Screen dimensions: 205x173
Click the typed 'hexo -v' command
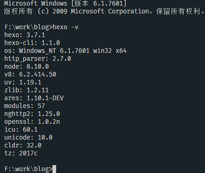click(65, 27)
